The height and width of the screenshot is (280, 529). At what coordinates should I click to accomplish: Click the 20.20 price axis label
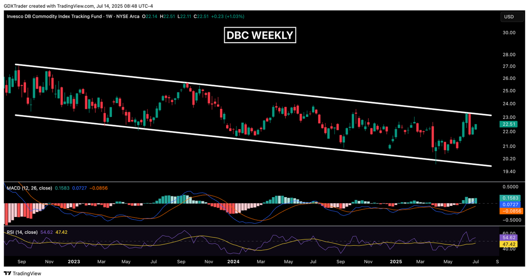(509, 159)
